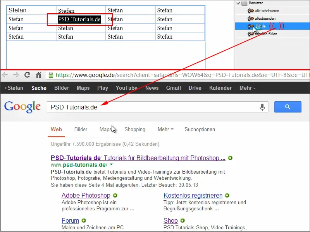The height and width of the screenshot is (232, 310).
Task: Open Gmail in the black Google bar
Action: 173,88
